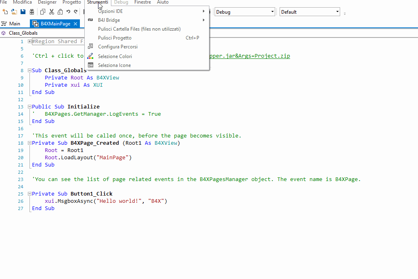Open the Debug build mode dropdown

[x=272, y=12]
